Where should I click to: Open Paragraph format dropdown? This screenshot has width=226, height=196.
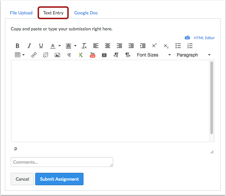(194, 55)
